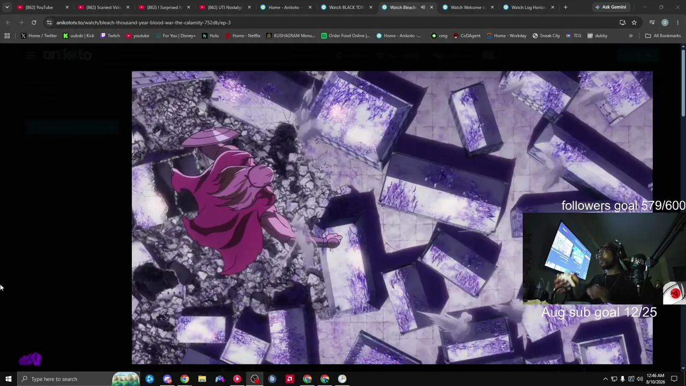This screenshot has width=686, height=386.
Task: Mute the Watch Bleach tab audio icon
Action: [423, 7]
